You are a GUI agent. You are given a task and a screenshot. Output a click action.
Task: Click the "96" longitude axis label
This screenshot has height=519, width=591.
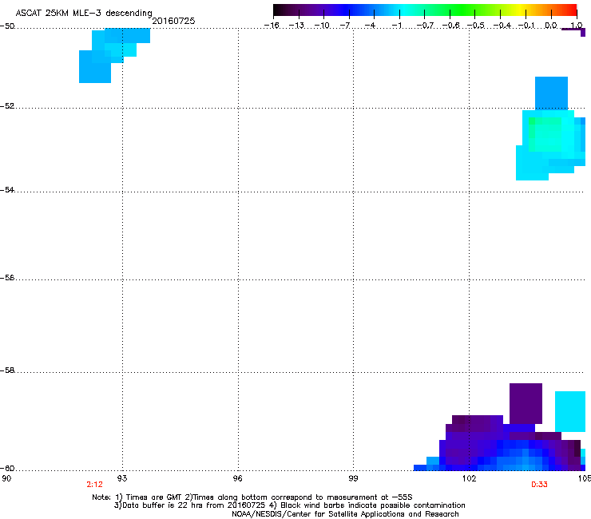tap(238, 478)
